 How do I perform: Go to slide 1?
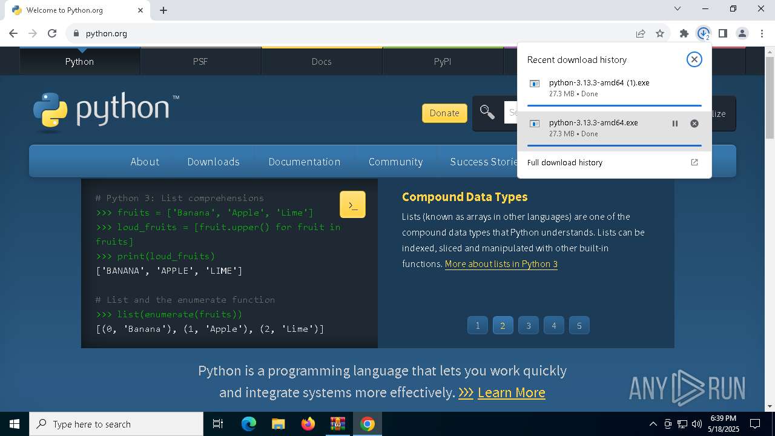pos(477,325)
